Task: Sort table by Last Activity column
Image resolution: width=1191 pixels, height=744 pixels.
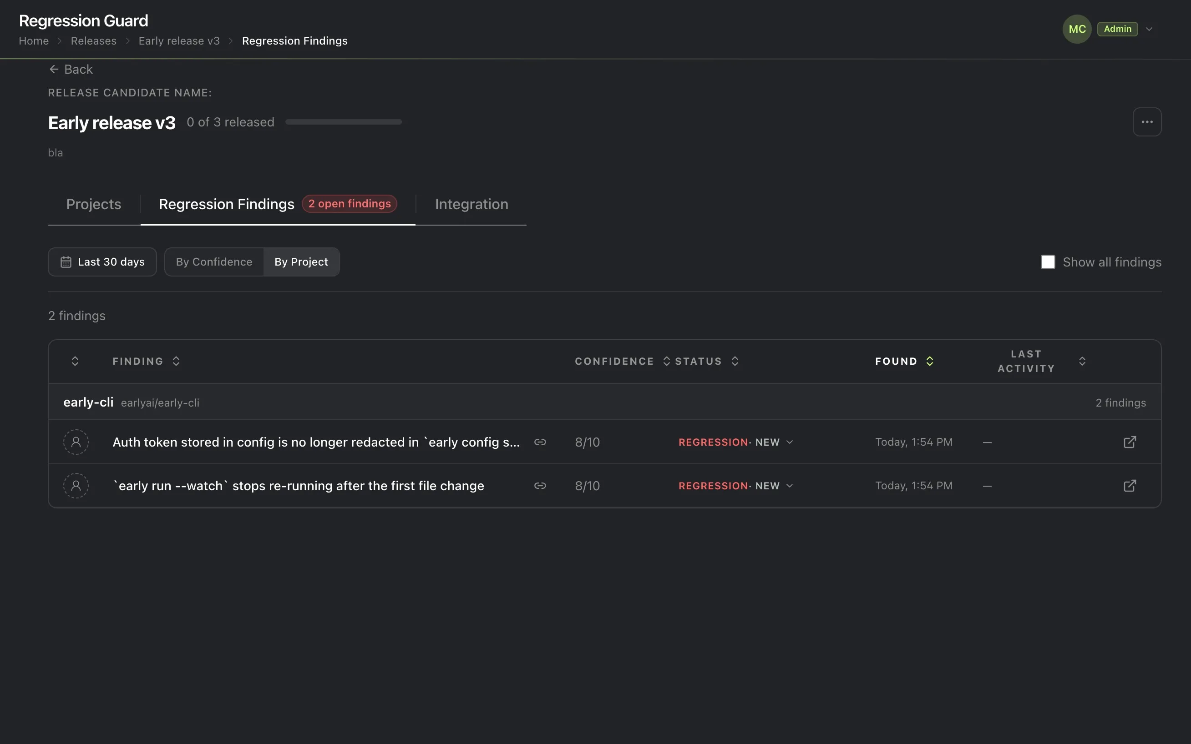Action: point(1042,361)
